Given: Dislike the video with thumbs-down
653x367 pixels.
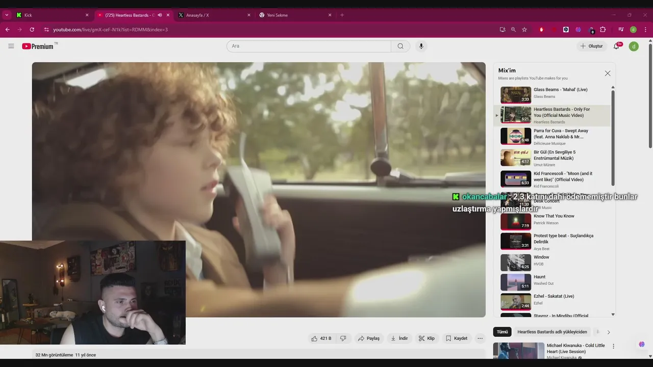Looking at the screenshot, I should point(343,338).
